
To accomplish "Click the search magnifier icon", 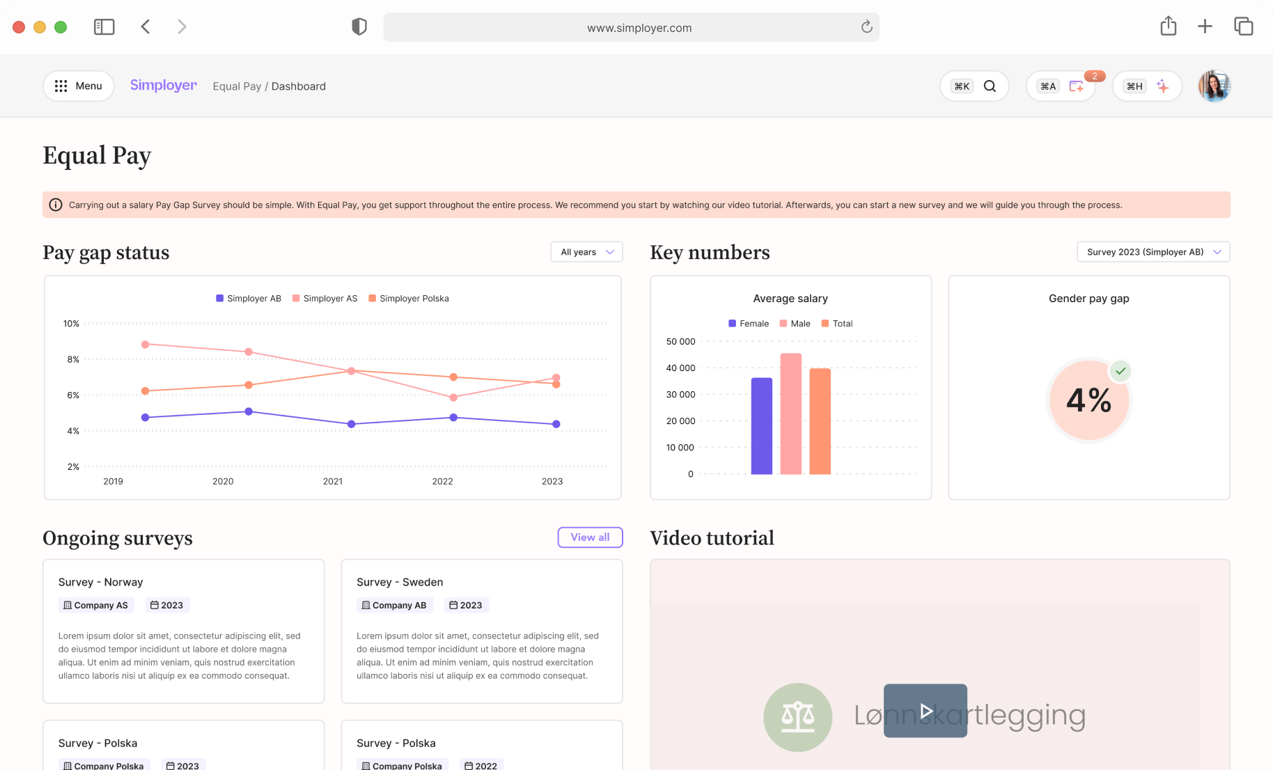I will pyautogui.click(x=990, y=86).
